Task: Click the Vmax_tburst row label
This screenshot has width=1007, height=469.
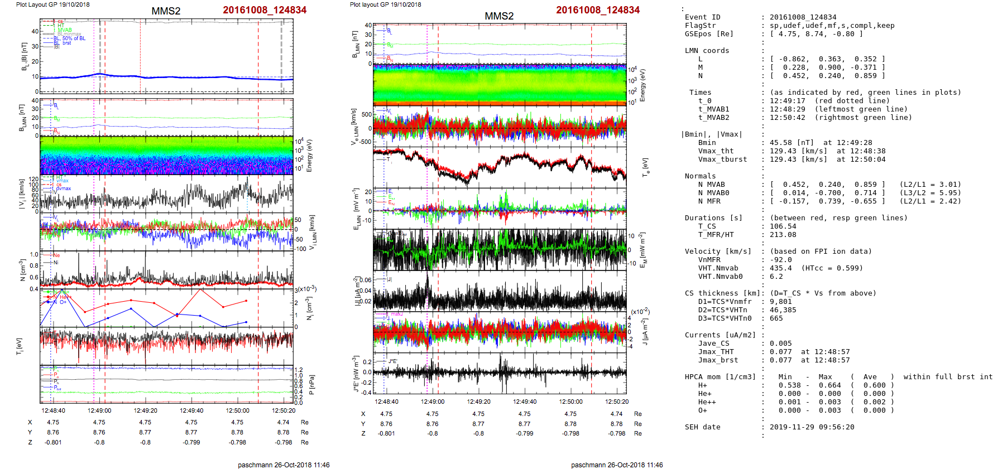Action: [x=722, y=159]
